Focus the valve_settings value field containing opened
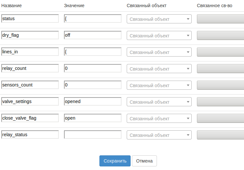 click(93, 101)
